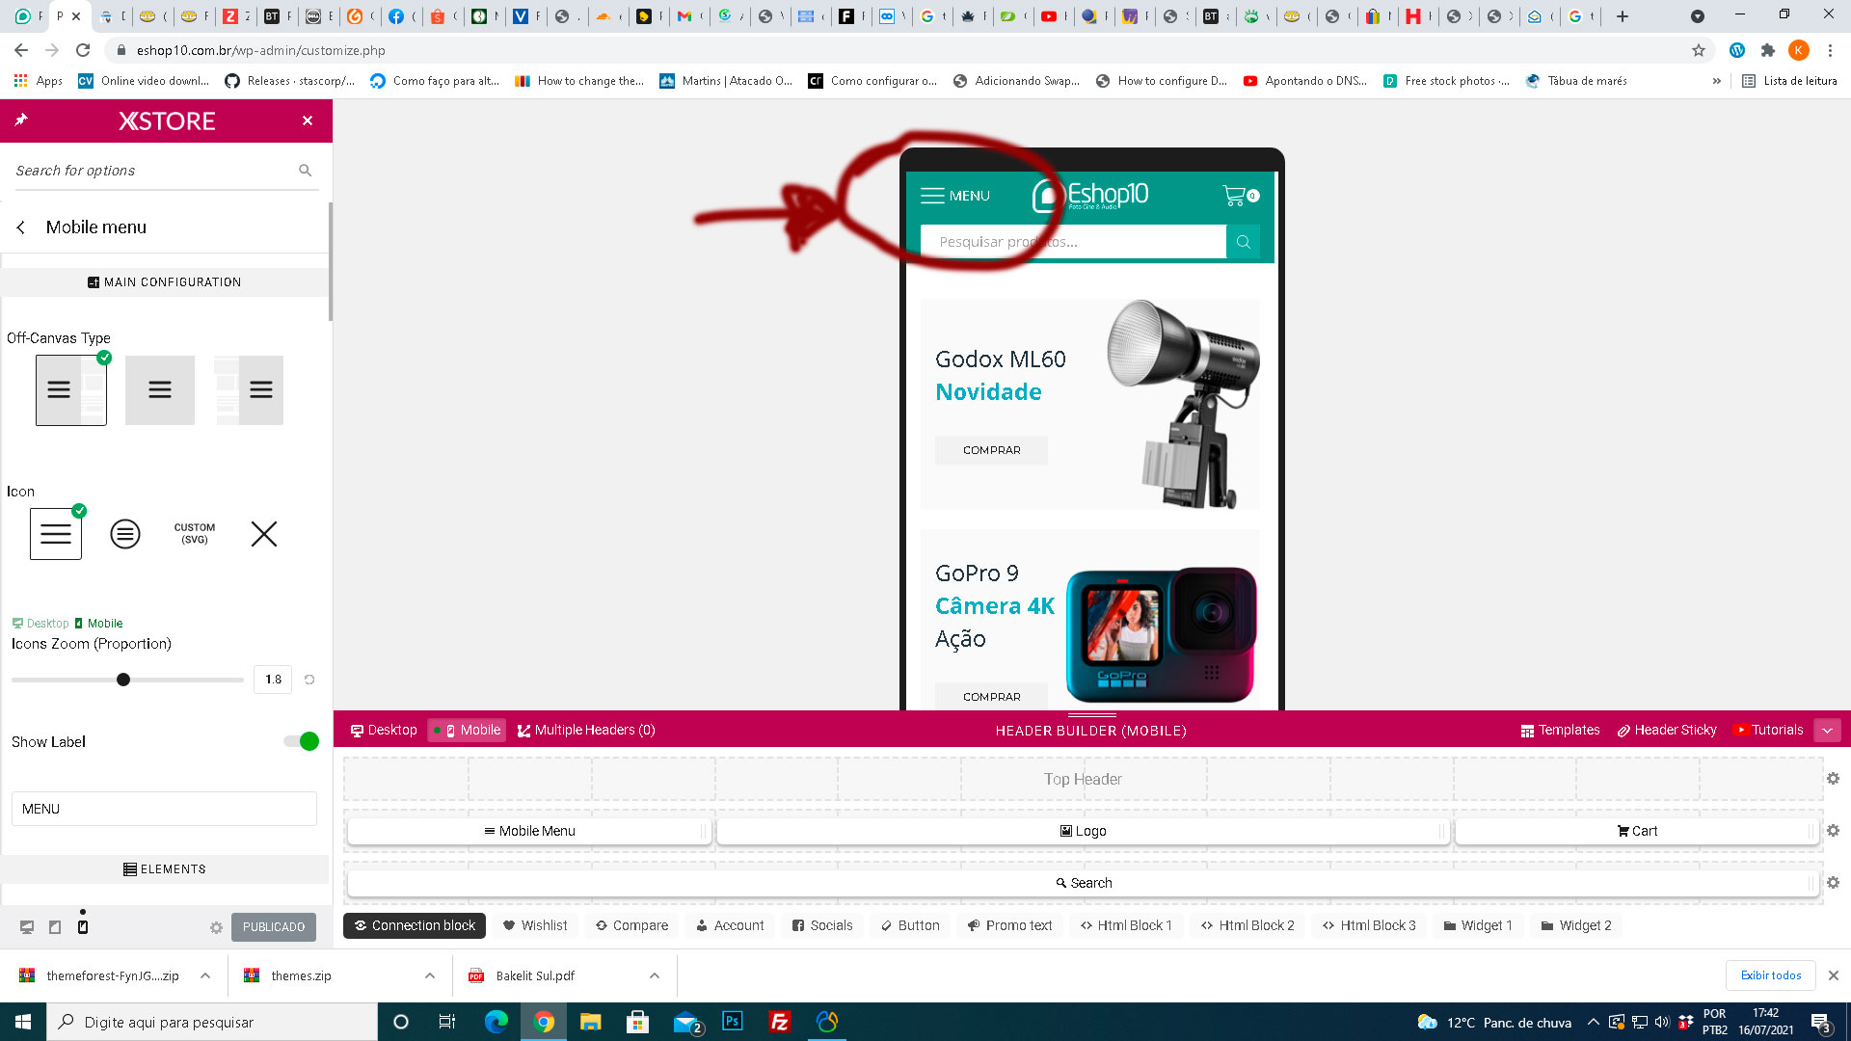Click the PUBLICADO button
Image resolution: width=1851 pixels, height=1041 pixels.
click(273, 927)
